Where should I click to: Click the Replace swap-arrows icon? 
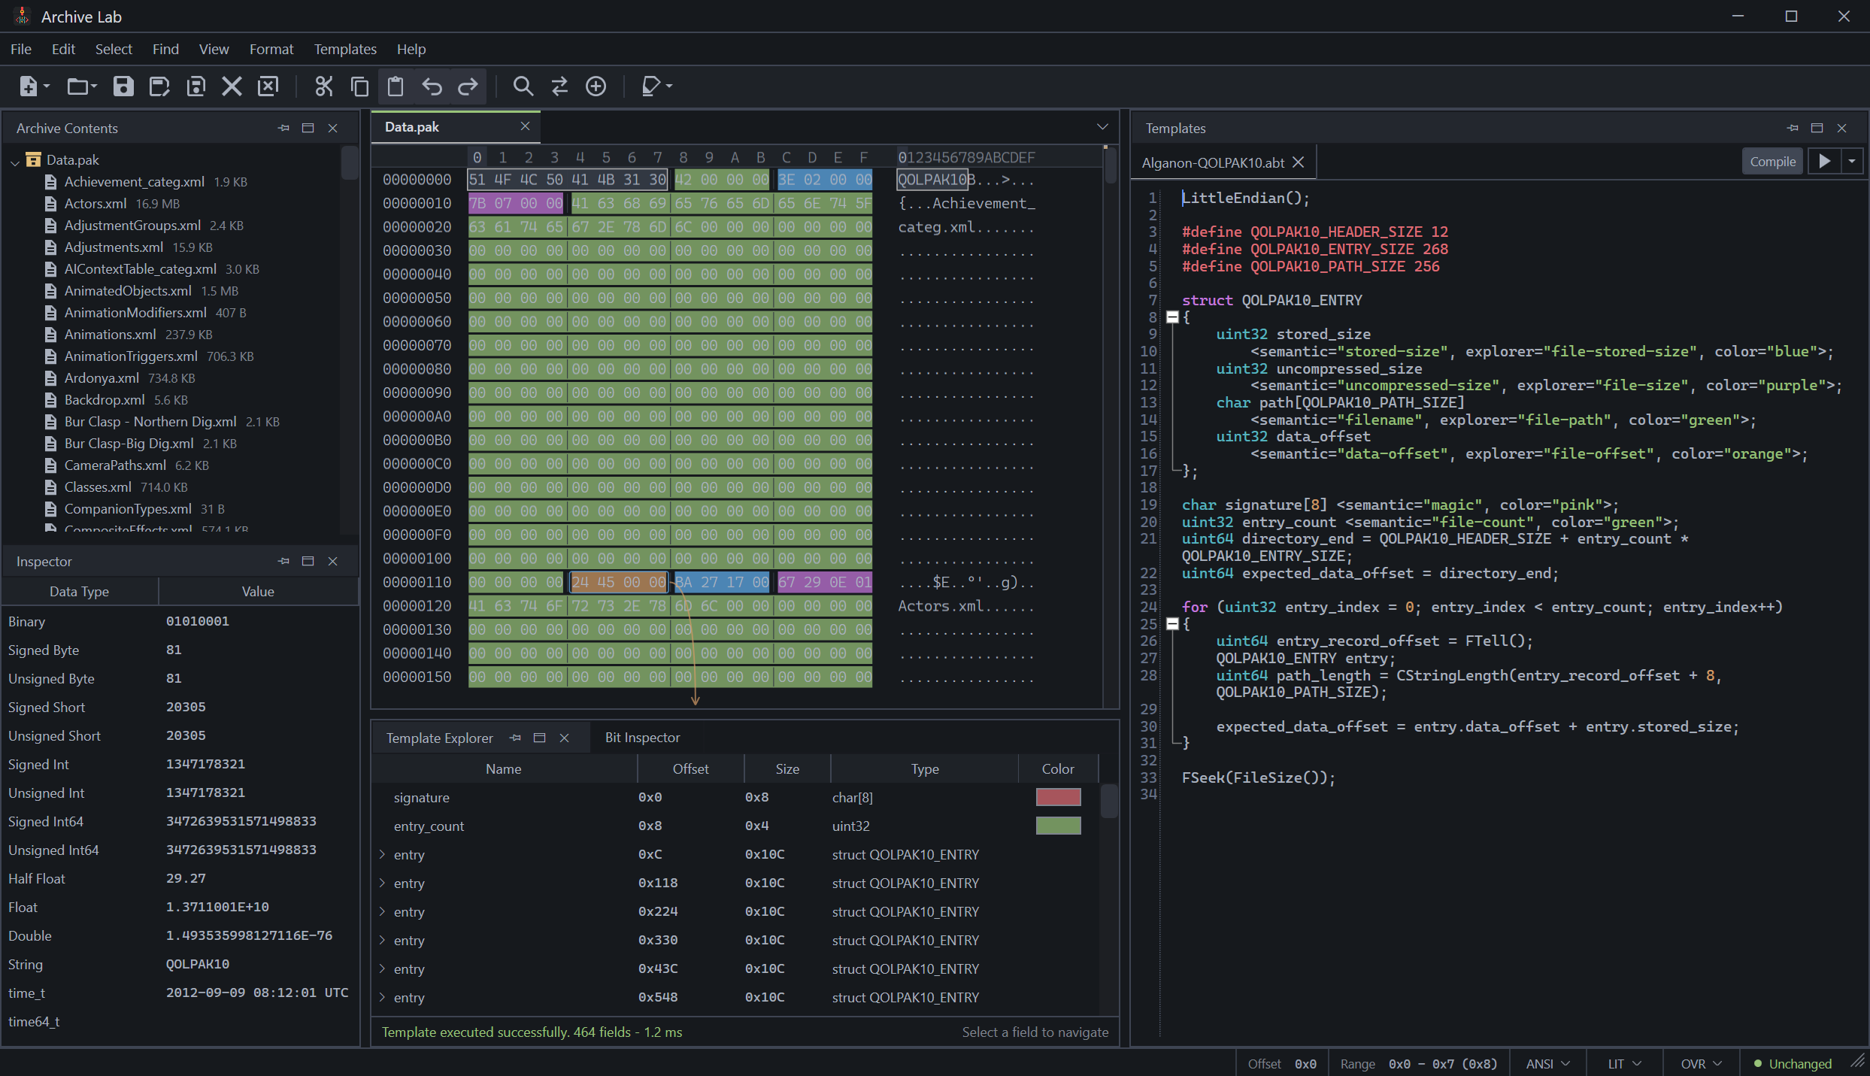point(559,86)
